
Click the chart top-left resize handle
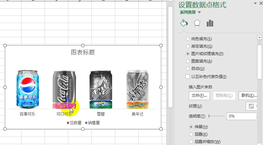5,46
